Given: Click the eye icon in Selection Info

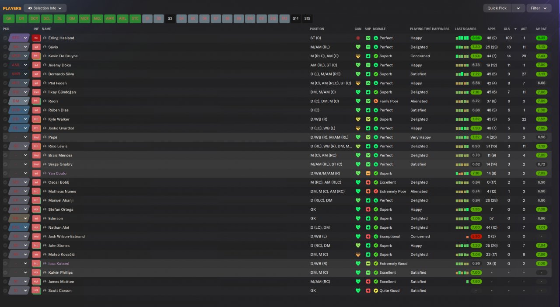Looking at the screenshot, I should click(30, 8).
